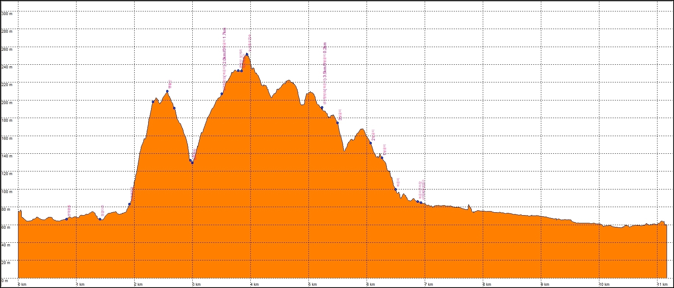Click the '3발굴지' waypoint label text
The image size is (674, 288).
[x=340, y=114]
